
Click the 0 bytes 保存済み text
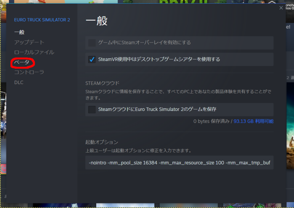point(211,121)
